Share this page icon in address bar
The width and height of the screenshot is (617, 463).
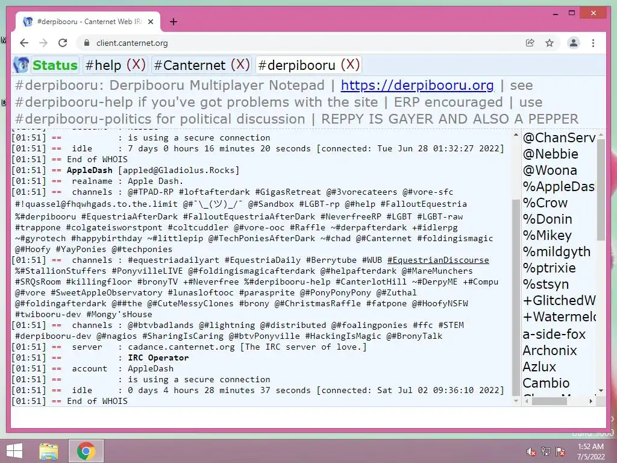click(530, 43)
